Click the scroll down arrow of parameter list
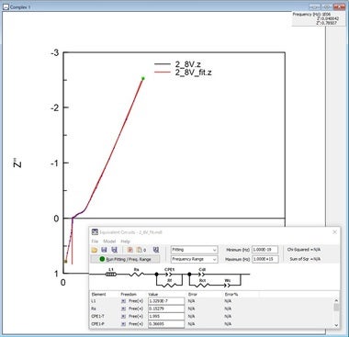 tap(336, 325)
